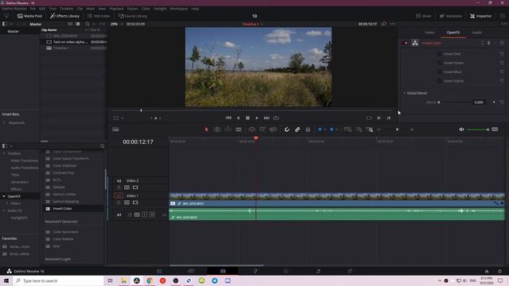Reset the Blend parameter
The width and height of the screenshot is (509, 286).
502,102
